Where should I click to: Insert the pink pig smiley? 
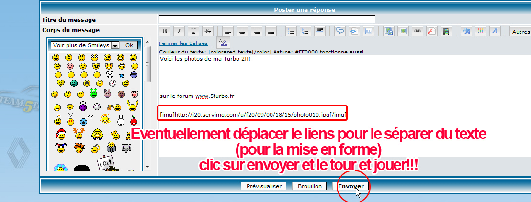pos(134,94)
